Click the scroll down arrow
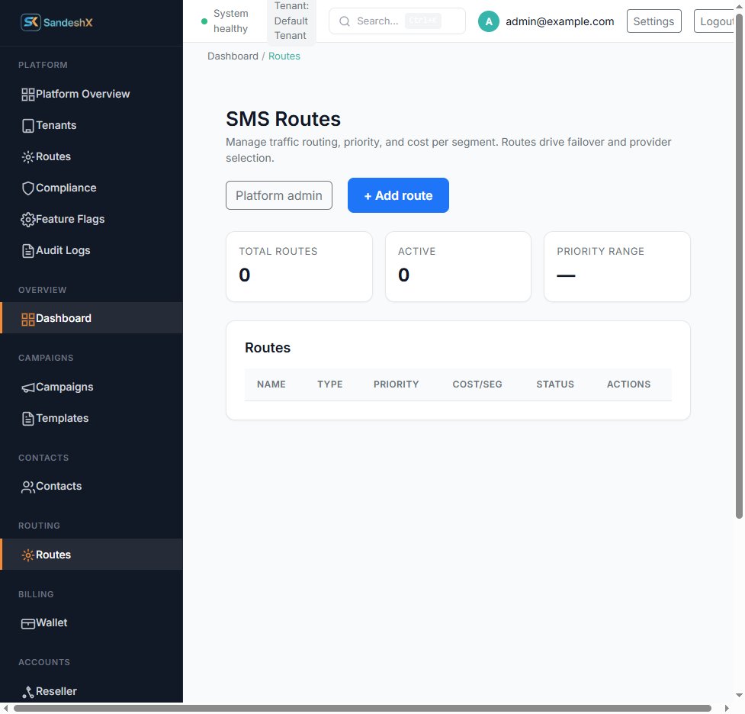This screenshot has width=745, height=714. click(x=739, y=696)
